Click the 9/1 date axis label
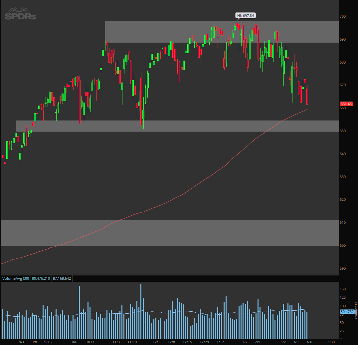This screenshot has width=358, height=345. (22, 342)
